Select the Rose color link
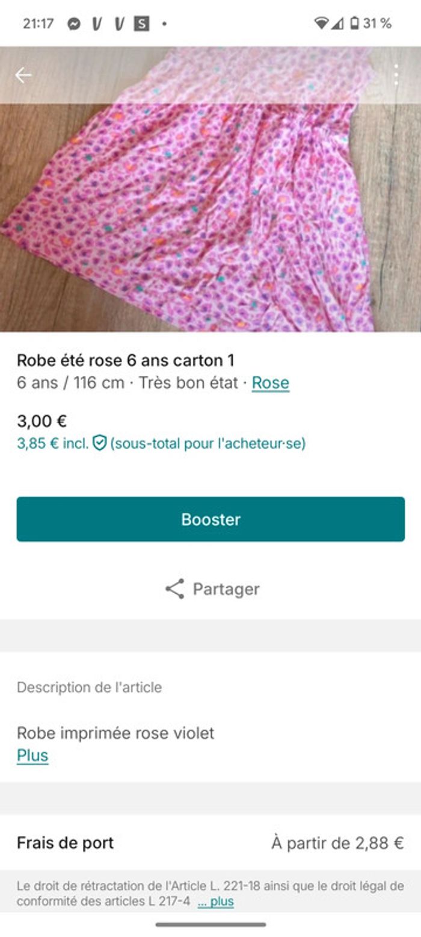Screen dimensions: 421x937 271,382
